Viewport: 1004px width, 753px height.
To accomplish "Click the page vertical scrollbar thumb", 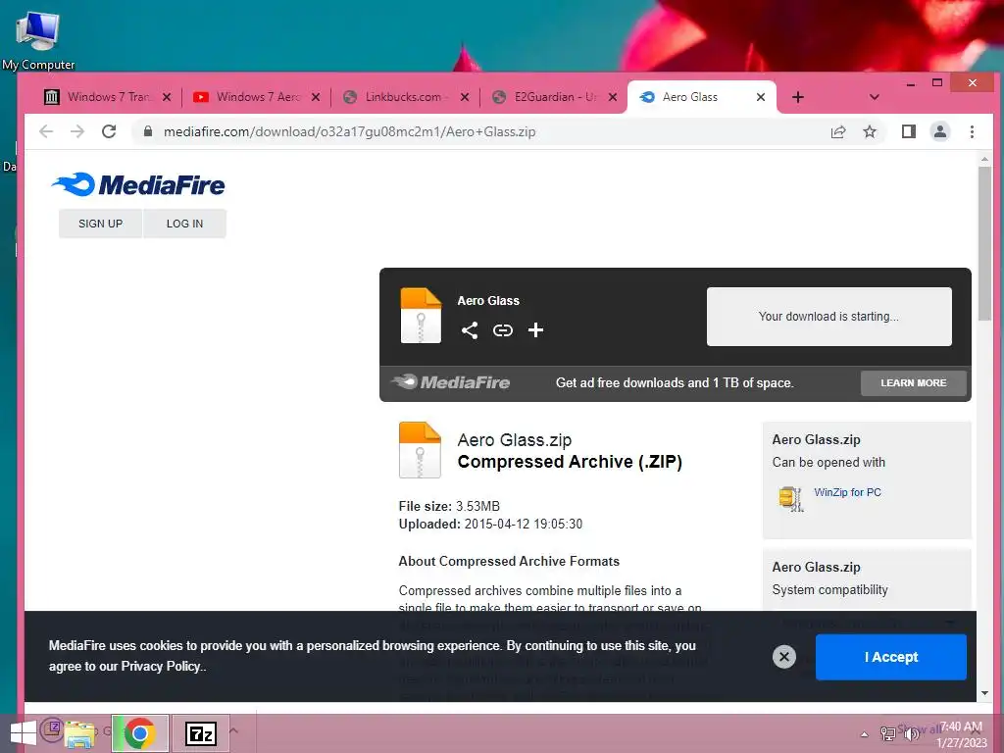I will click(984, 243).
